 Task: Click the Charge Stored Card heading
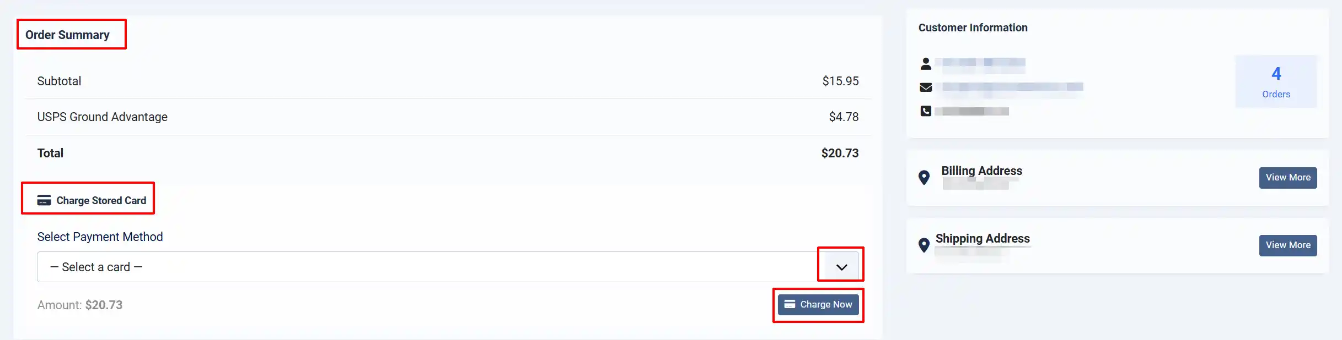[x=101, y=200]
